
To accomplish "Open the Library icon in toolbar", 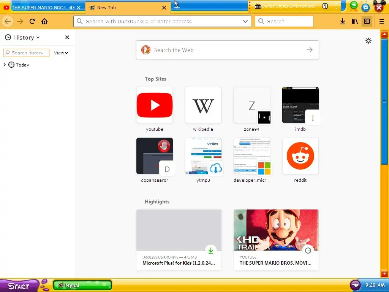I will (x=355, y=21).
